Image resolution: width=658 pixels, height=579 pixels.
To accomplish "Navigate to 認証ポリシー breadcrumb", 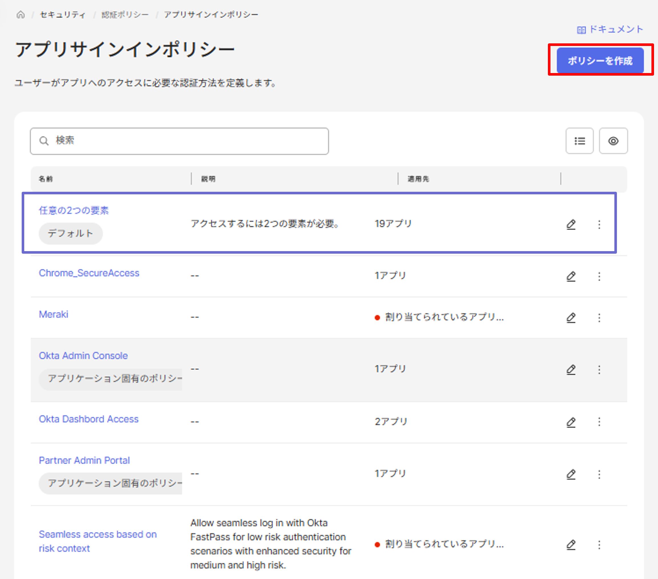I will (125, 15).
